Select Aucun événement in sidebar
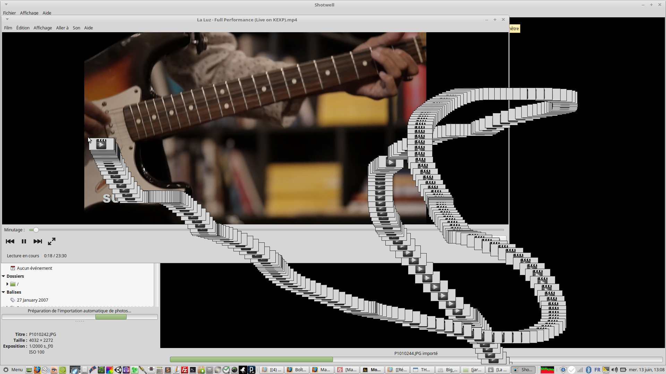This screenshot has width=666, height=374. click(34, 268)
